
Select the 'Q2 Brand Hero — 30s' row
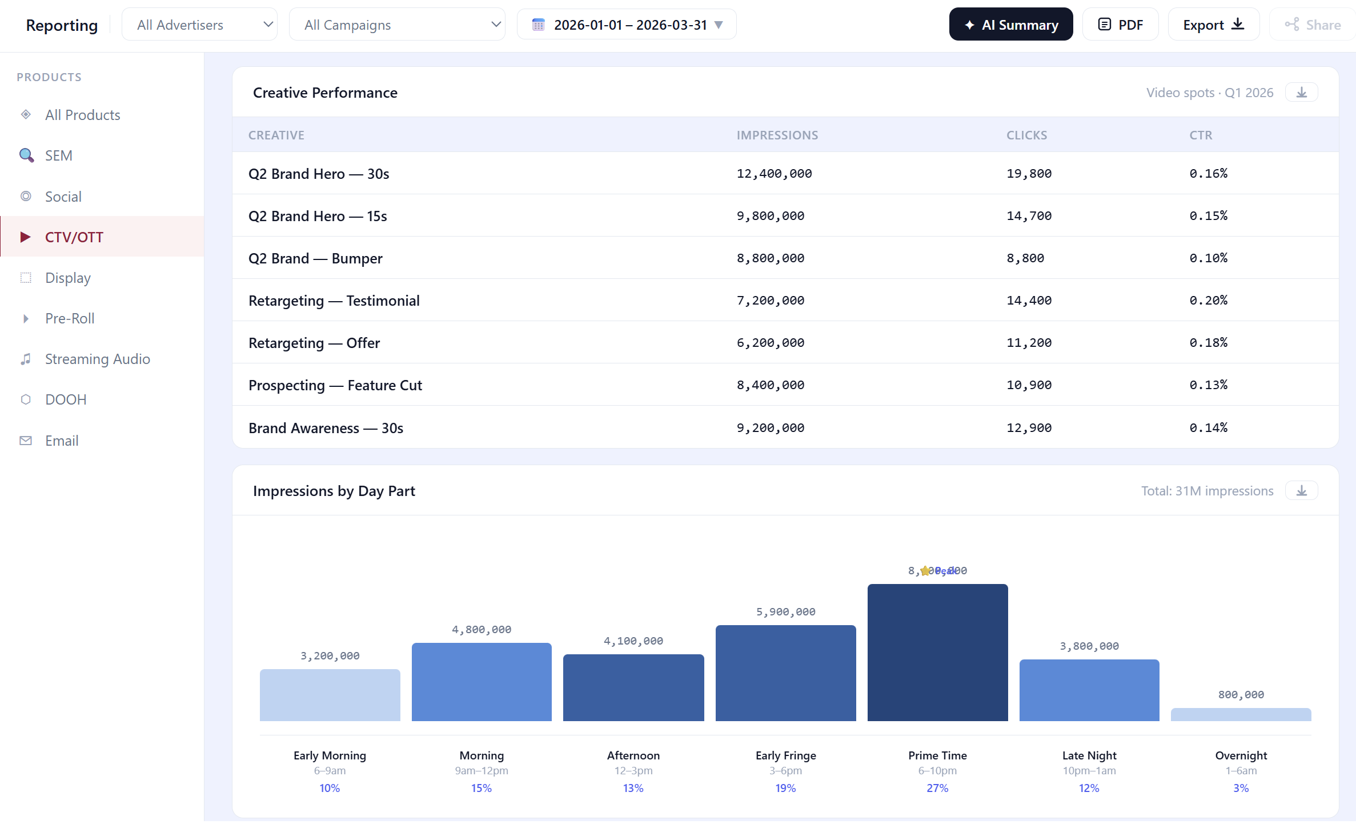click(x=785, y=173)
